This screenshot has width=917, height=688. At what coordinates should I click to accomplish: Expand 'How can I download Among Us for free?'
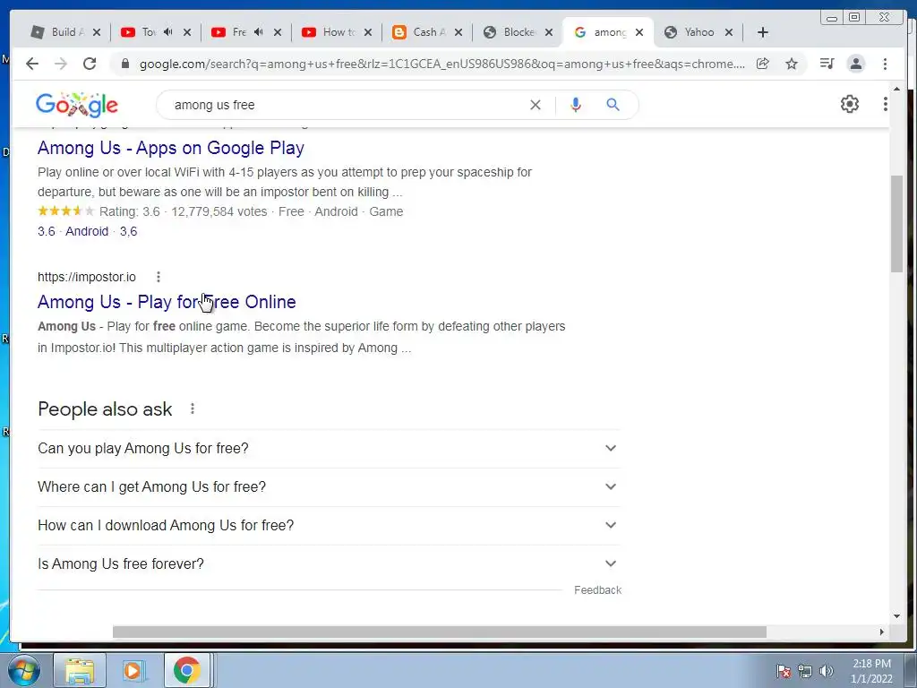329,525
